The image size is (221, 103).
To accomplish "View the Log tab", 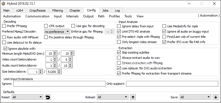I will (x=117, y=10).
